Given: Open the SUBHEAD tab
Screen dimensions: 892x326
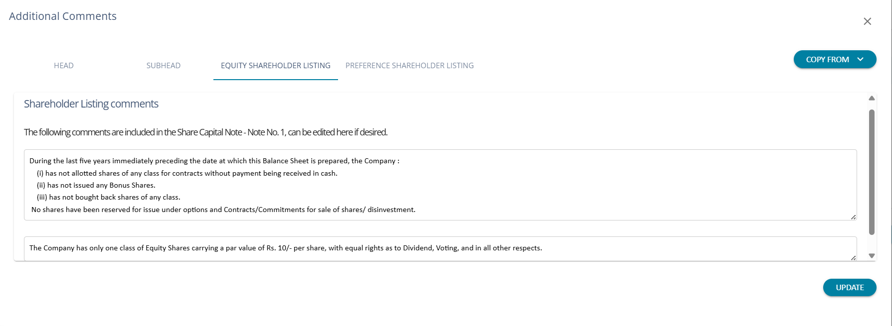Looking at the screenshot, I should pyautogui.click(x=164, y=66).
